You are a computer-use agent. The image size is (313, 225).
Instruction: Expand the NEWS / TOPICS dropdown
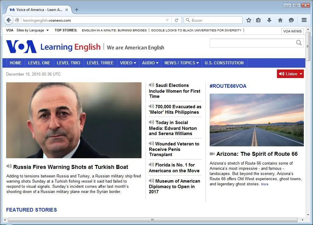coord(182,63)
